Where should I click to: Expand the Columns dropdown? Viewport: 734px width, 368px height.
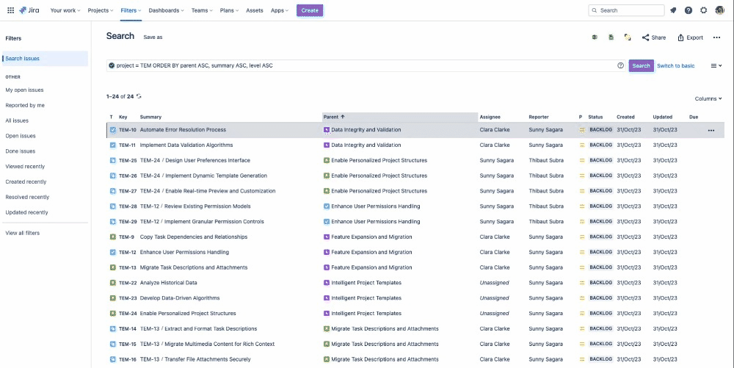click(708, 98)
